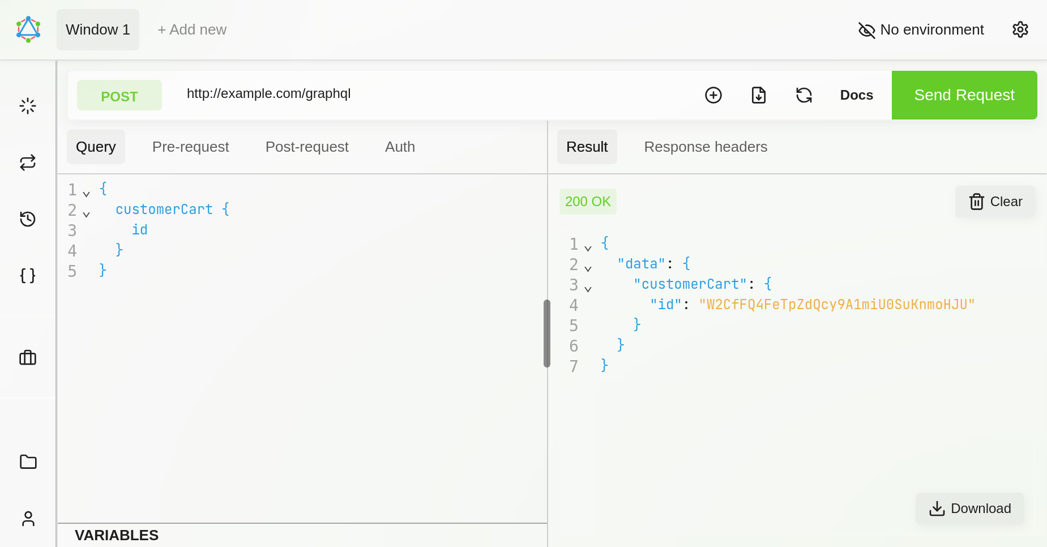The width and height of the screenshot is (1047, 547).
Task: Click the add-to-collection plus circle icon
Action: point(713,95)
